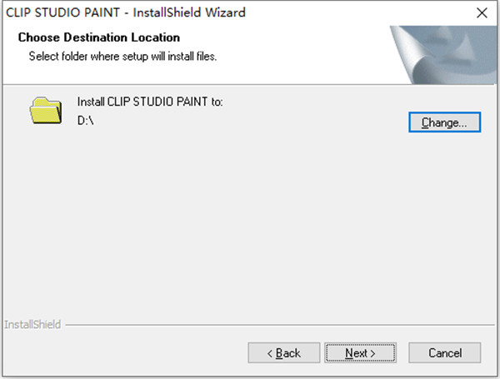Click the 'Install CLIP STUDIO PAINT to:' label
This screenshot has height=379, width=500.
150,102
